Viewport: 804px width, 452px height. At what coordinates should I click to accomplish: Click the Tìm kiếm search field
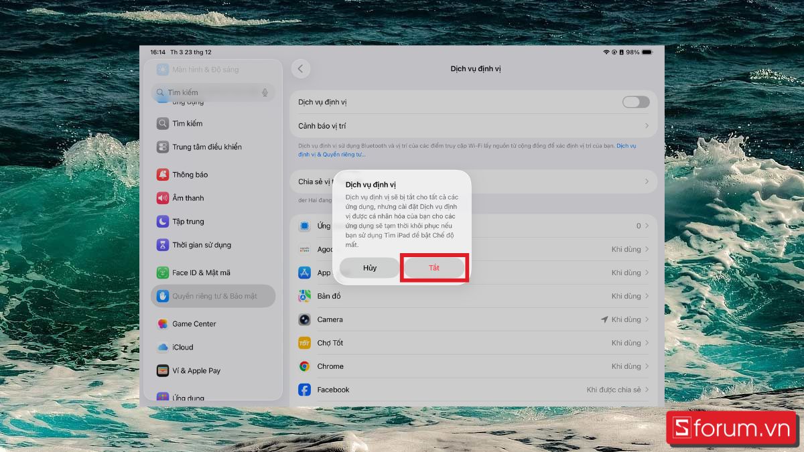click(x=213, y=92)
